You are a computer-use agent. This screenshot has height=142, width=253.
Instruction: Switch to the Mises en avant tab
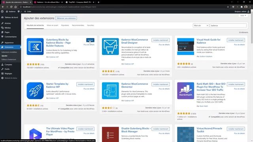pos(53,25)
